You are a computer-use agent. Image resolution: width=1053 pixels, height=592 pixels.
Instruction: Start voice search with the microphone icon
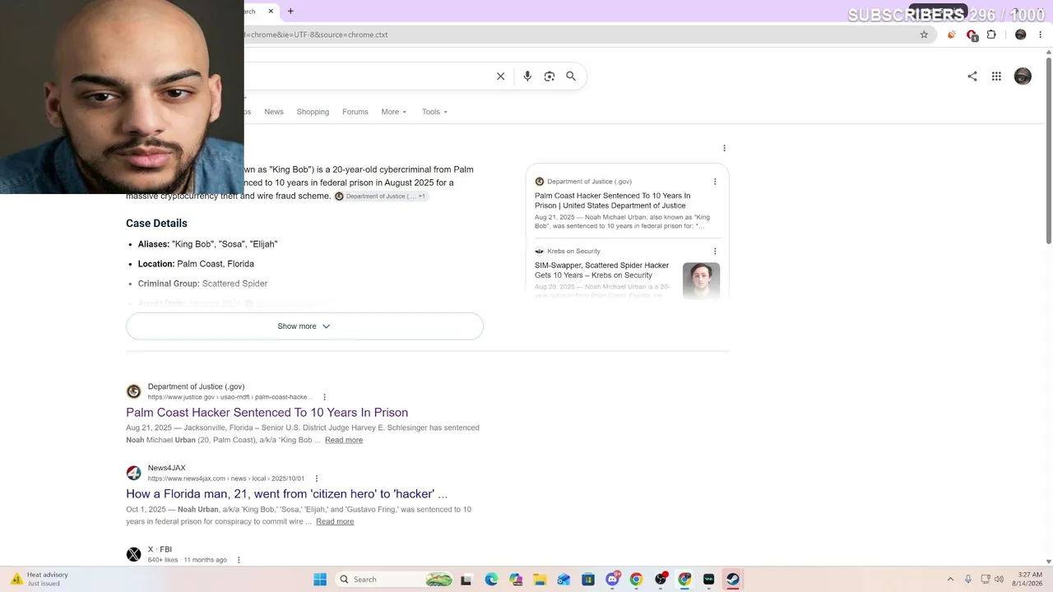527,76
